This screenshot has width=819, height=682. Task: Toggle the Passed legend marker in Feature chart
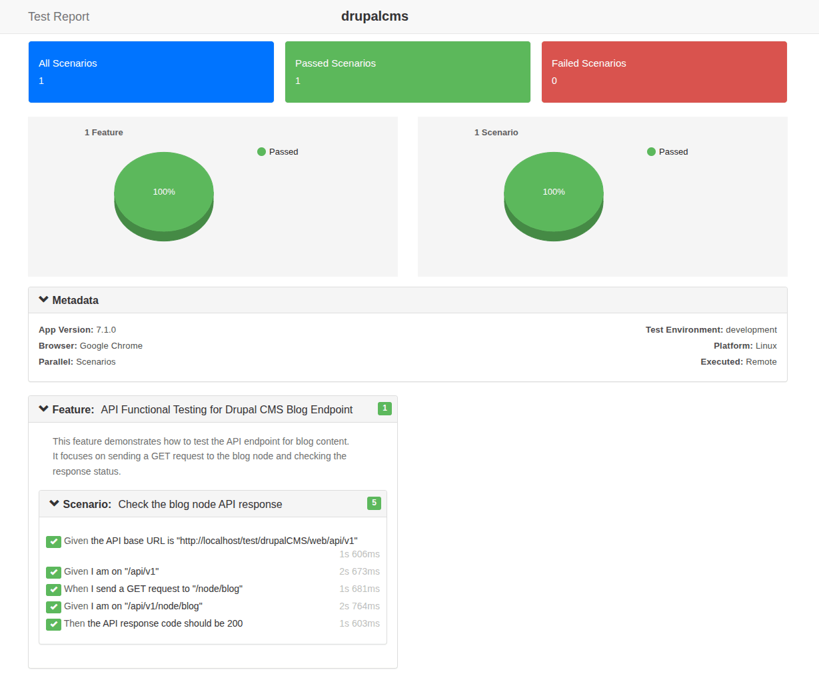[x=261, y=152]
